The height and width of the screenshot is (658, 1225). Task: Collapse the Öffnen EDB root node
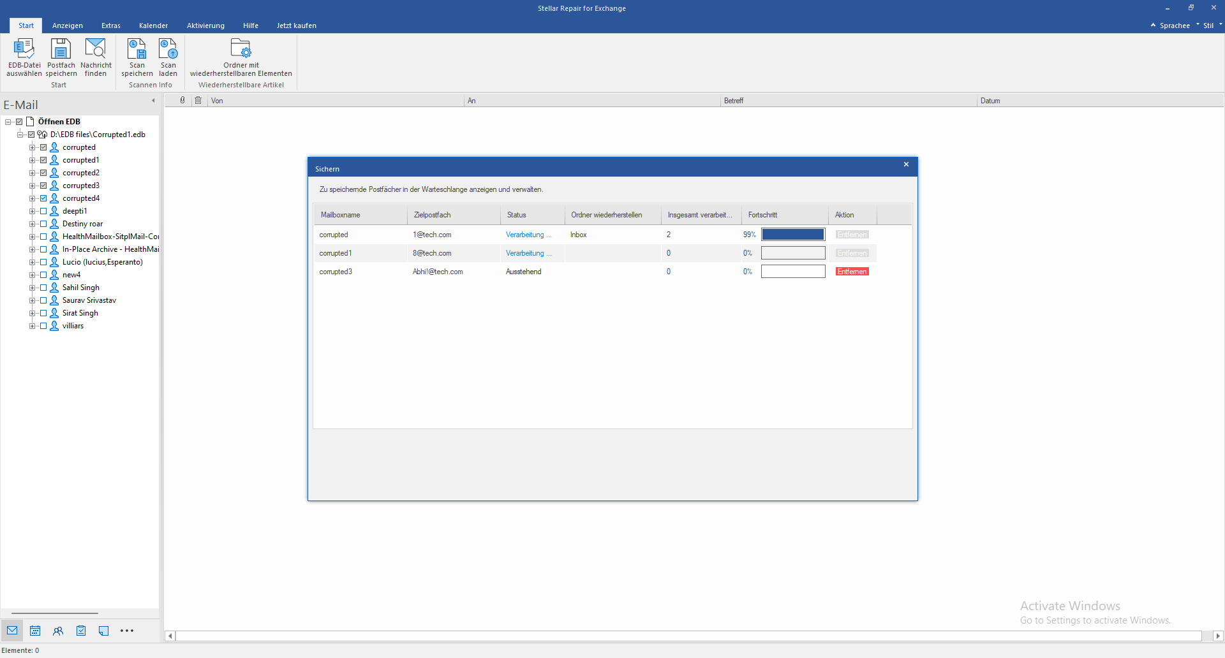8,122
